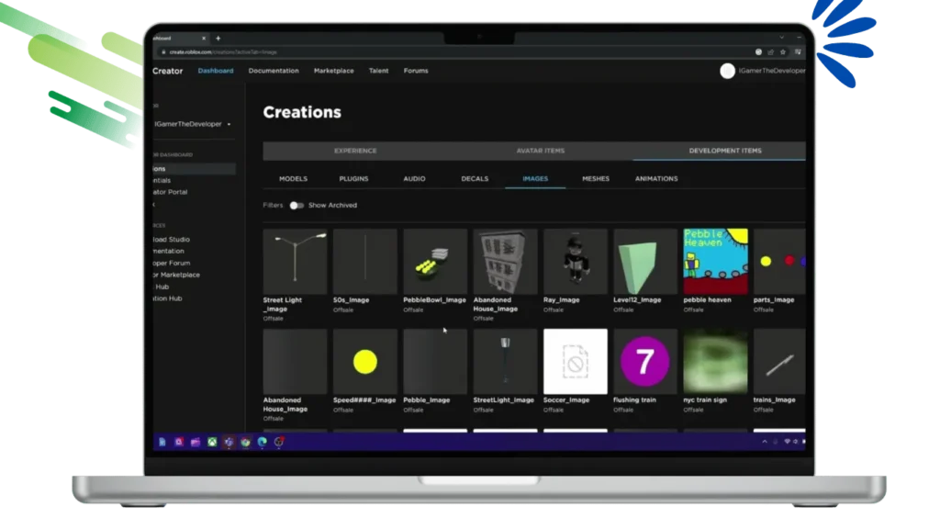This screenshot has height=529, width=940.
Task: Open the Wi-Fi network tray icon
Action: 787,442
